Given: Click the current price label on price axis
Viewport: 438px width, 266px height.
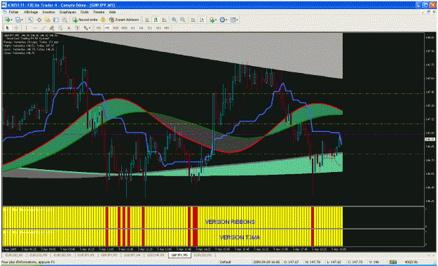Looking at the screenshot, I should coord(429,139).
